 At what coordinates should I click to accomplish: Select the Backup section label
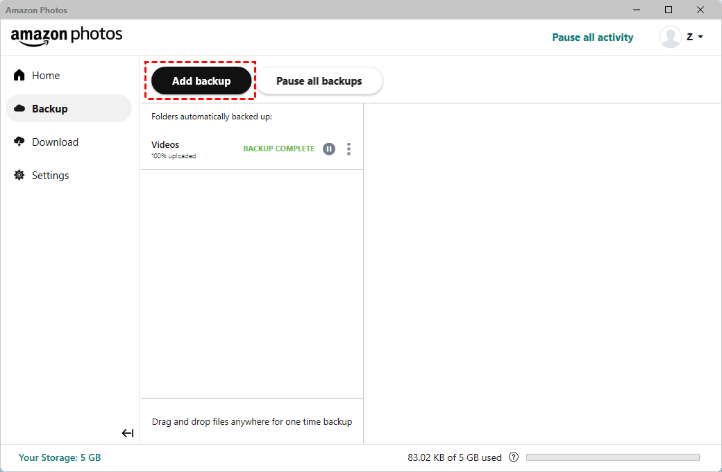click(50, 109)
